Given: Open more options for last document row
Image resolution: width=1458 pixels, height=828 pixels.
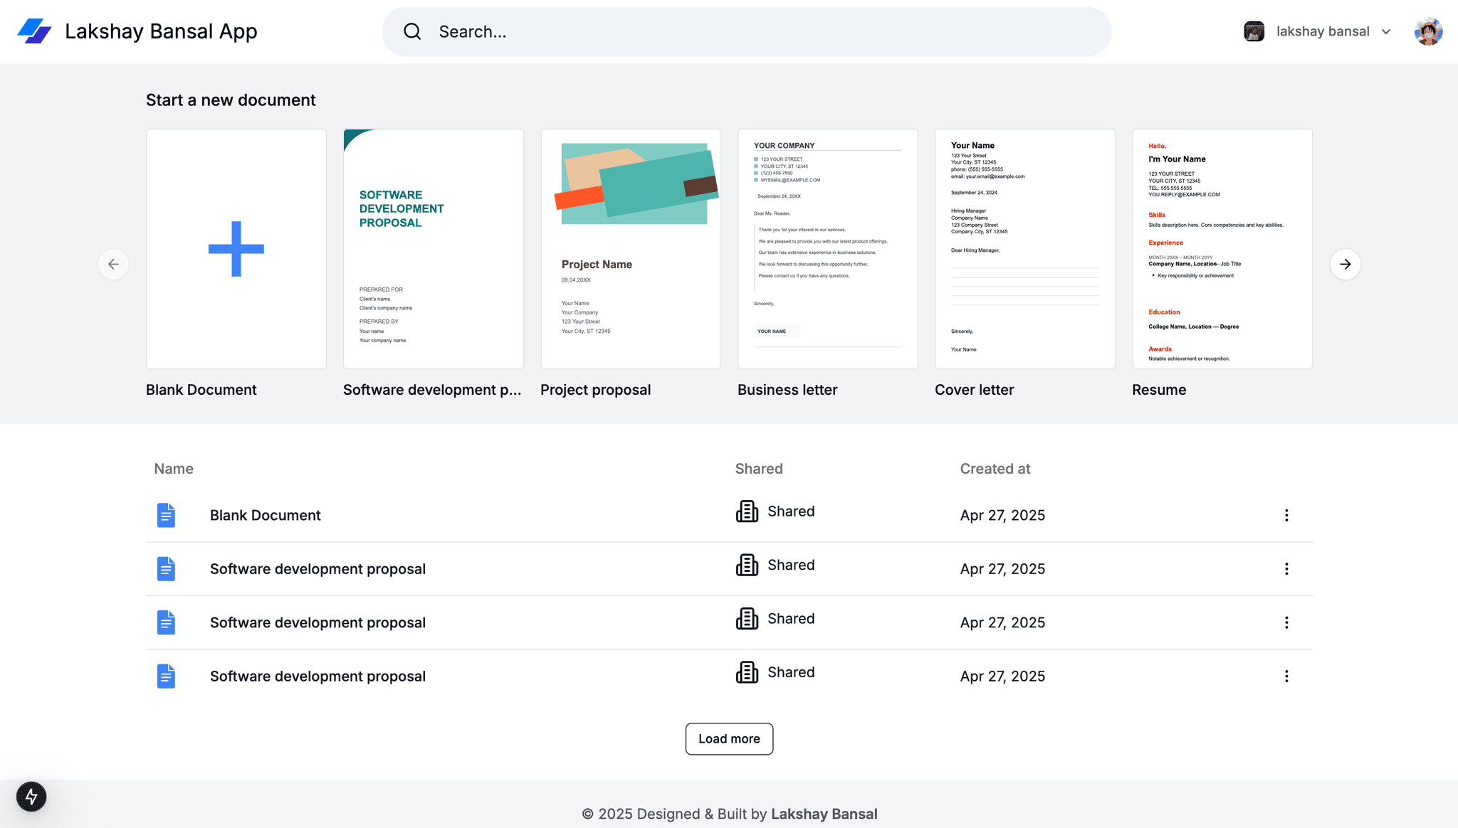Looking at the screenshot, I should 1286,676.
